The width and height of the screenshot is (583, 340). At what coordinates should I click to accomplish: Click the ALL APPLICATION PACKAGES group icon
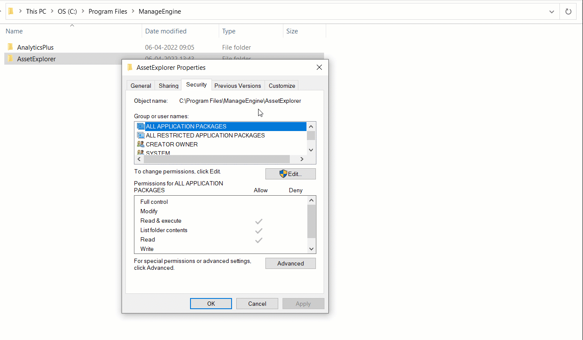[x=141, y=126]
